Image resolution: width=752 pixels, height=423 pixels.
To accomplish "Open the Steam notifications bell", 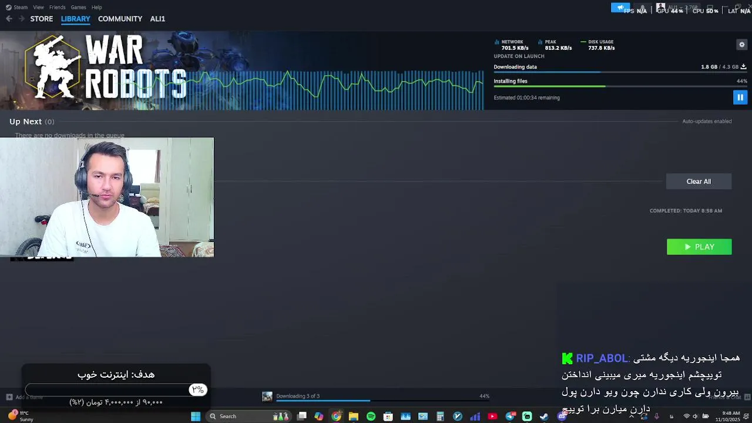I will pyautogui.click(x=642, y=8).
